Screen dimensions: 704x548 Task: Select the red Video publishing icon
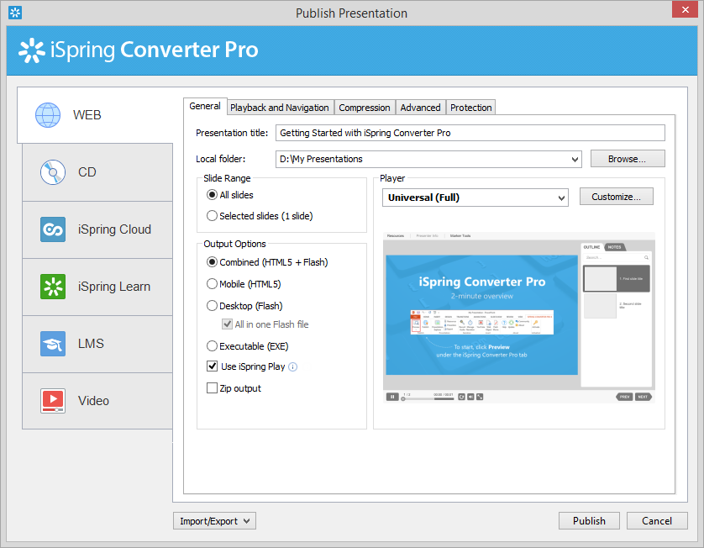click(x=53, y=401)
